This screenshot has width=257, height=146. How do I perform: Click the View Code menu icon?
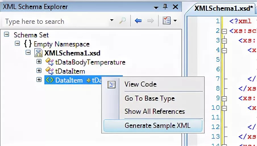111,85
